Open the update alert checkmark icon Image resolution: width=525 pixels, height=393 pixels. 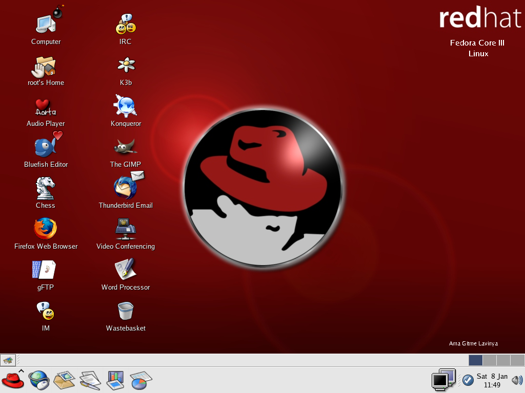click(468, 380)
